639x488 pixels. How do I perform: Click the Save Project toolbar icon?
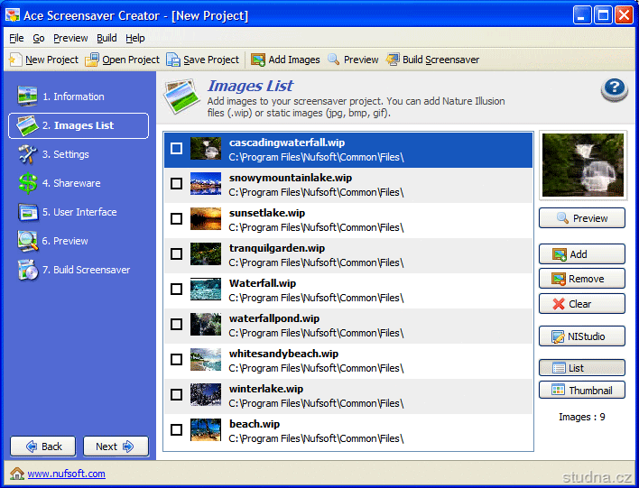coord(173,60)
